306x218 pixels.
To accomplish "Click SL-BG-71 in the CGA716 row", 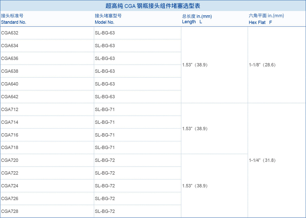I will click(105, 135).
